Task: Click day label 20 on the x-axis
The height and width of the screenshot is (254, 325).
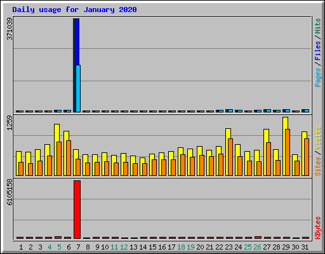Action: point(200,247)
